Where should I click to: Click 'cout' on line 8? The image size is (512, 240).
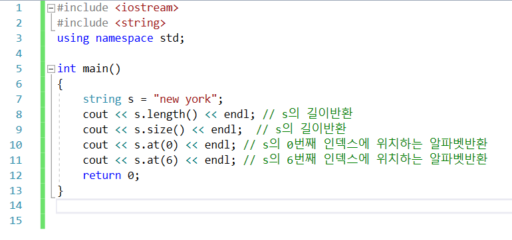click(x=95, y=114)
